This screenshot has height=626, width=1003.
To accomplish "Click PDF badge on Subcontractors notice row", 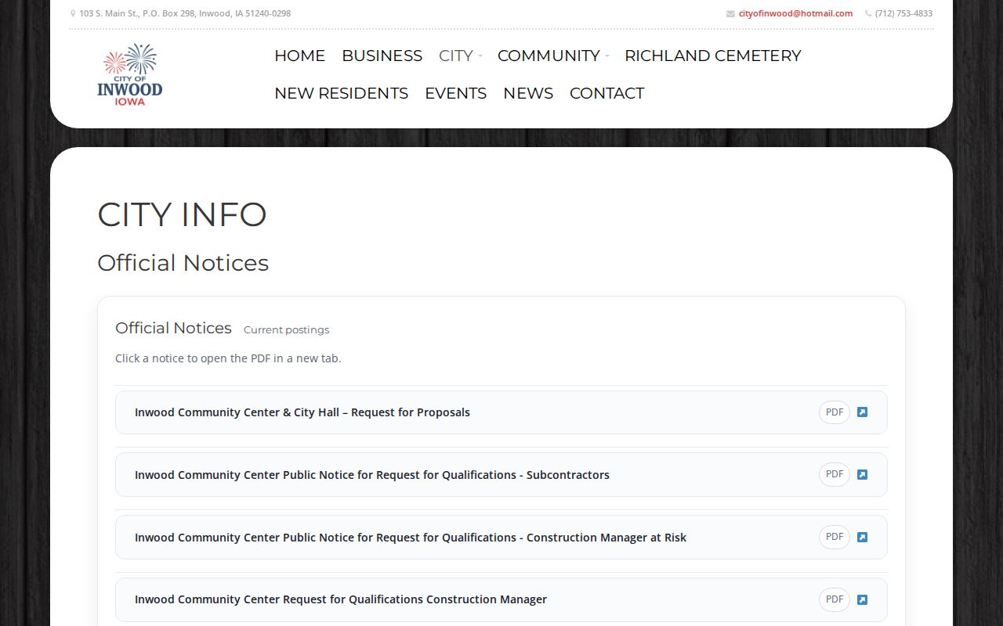I will pos(835,474).
